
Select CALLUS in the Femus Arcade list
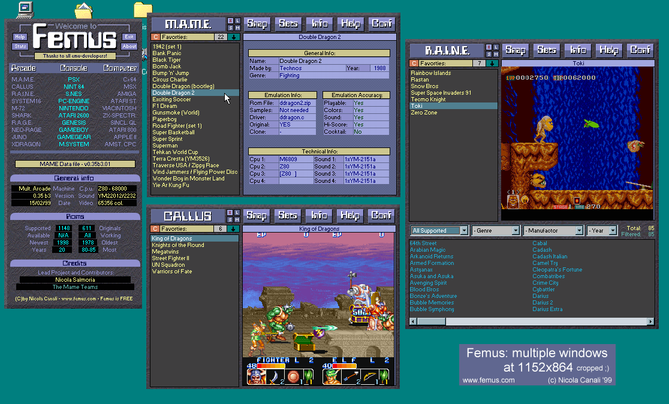pyautogui.click(x=22, y=86)
